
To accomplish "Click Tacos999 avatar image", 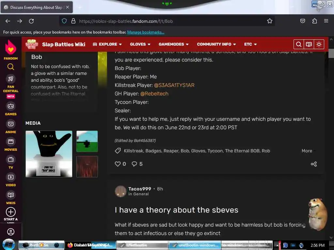I will [x=121, y=191].
